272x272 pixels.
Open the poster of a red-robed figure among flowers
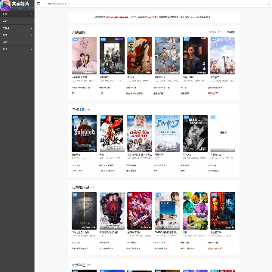tap(140, 56)
